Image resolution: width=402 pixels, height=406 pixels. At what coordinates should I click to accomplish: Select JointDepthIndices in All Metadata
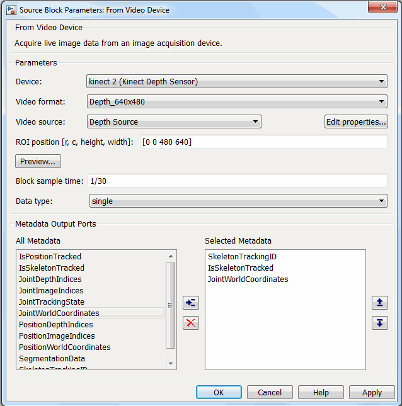coord(91,279)
